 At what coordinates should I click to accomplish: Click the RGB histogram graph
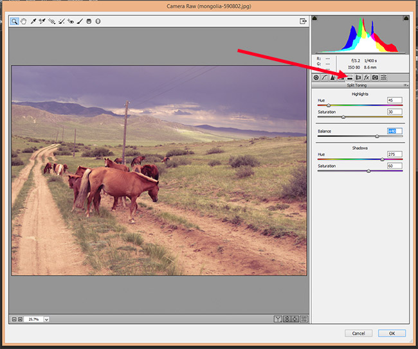[x=360, y=35]
